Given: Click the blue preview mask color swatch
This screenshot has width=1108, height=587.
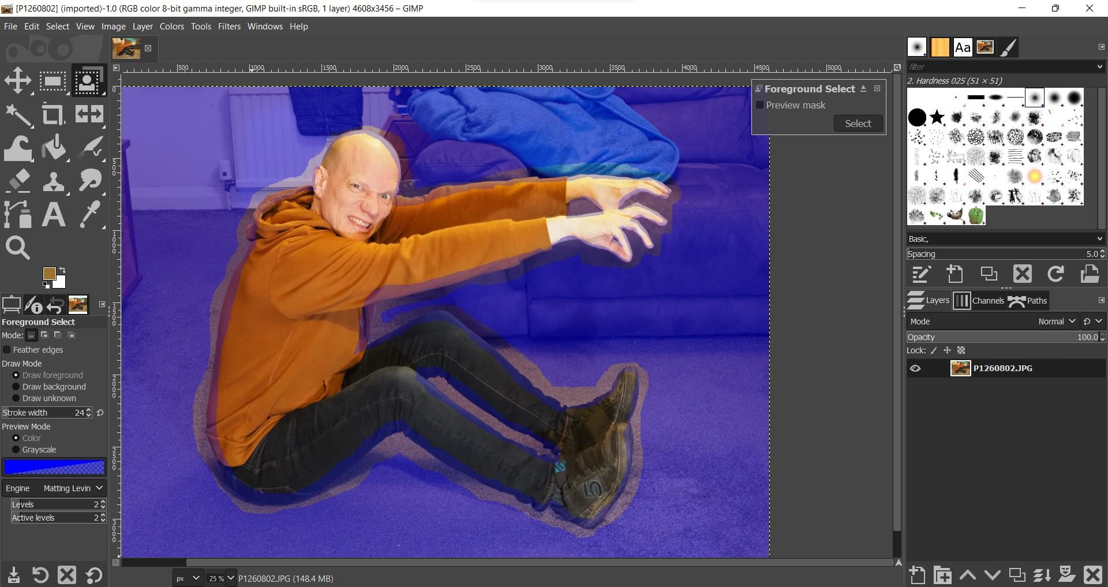Looking at the screenshot, I should tap(54, 466).
